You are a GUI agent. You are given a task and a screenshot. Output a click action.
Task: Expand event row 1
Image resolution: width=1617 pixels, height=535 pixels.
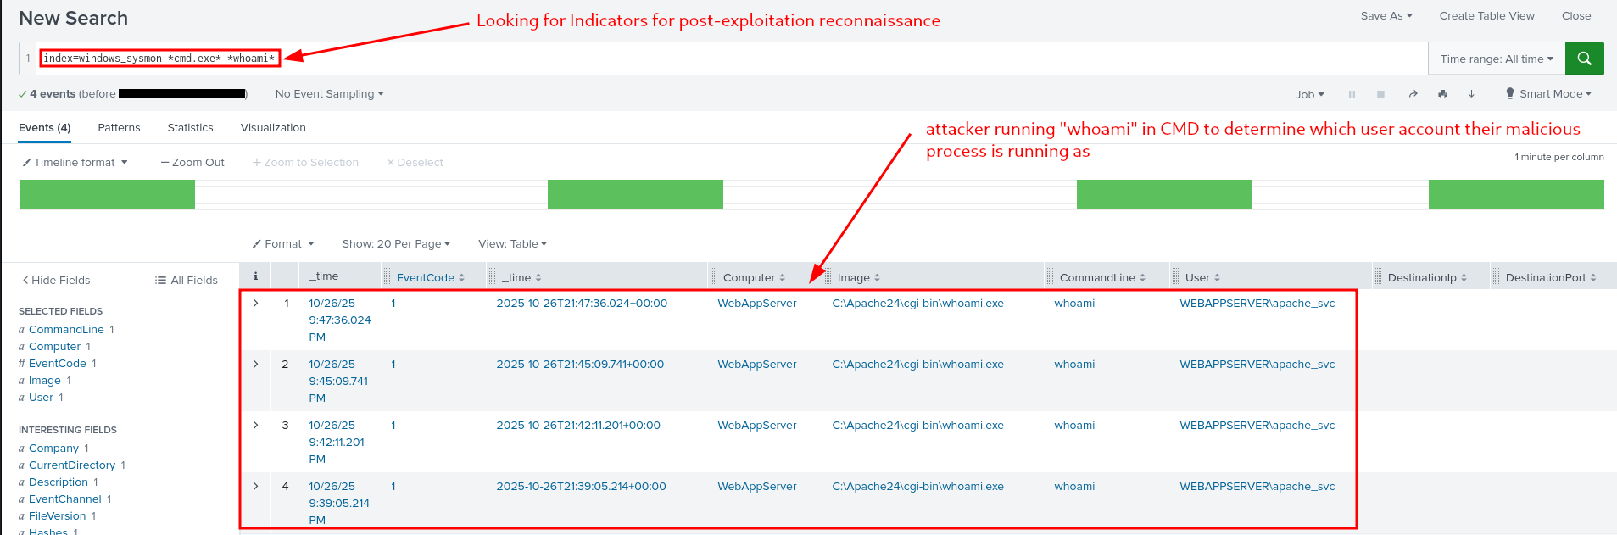coord(255,303)
